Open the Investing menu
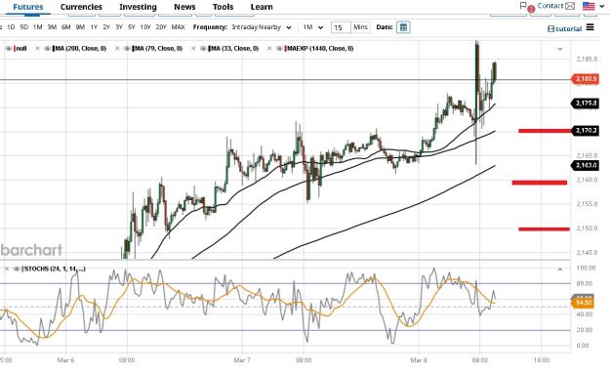 pos(138,7)
